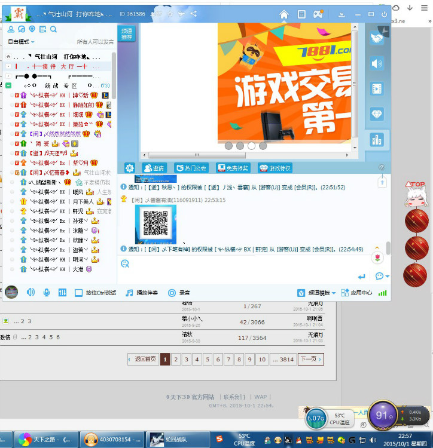
Task: Click 播放伴奏 play accompaniment button
Action: (x=142, y=293)
